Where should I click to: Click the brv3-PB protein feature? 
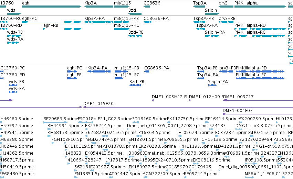pyautogui.click(x=226, y=71)
